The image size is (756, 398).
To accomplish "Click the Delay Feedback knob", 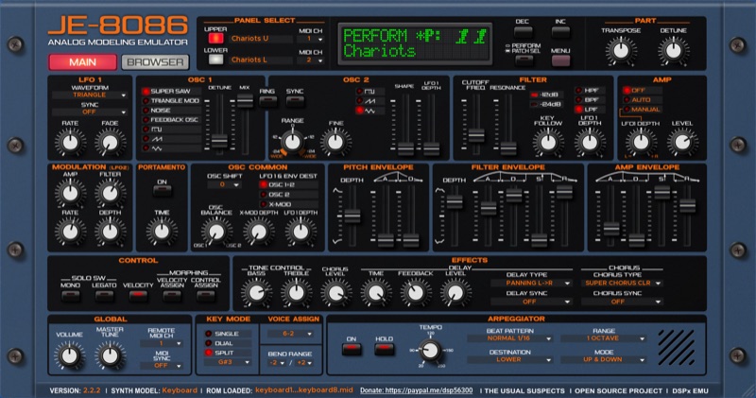I will tap(416, 292).
